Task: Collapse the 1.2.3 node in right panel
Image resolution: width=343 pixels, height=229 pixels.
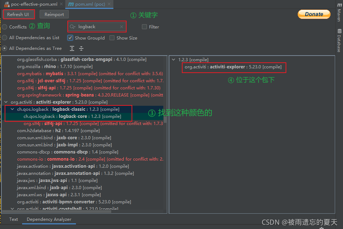Action: (174, 59)
